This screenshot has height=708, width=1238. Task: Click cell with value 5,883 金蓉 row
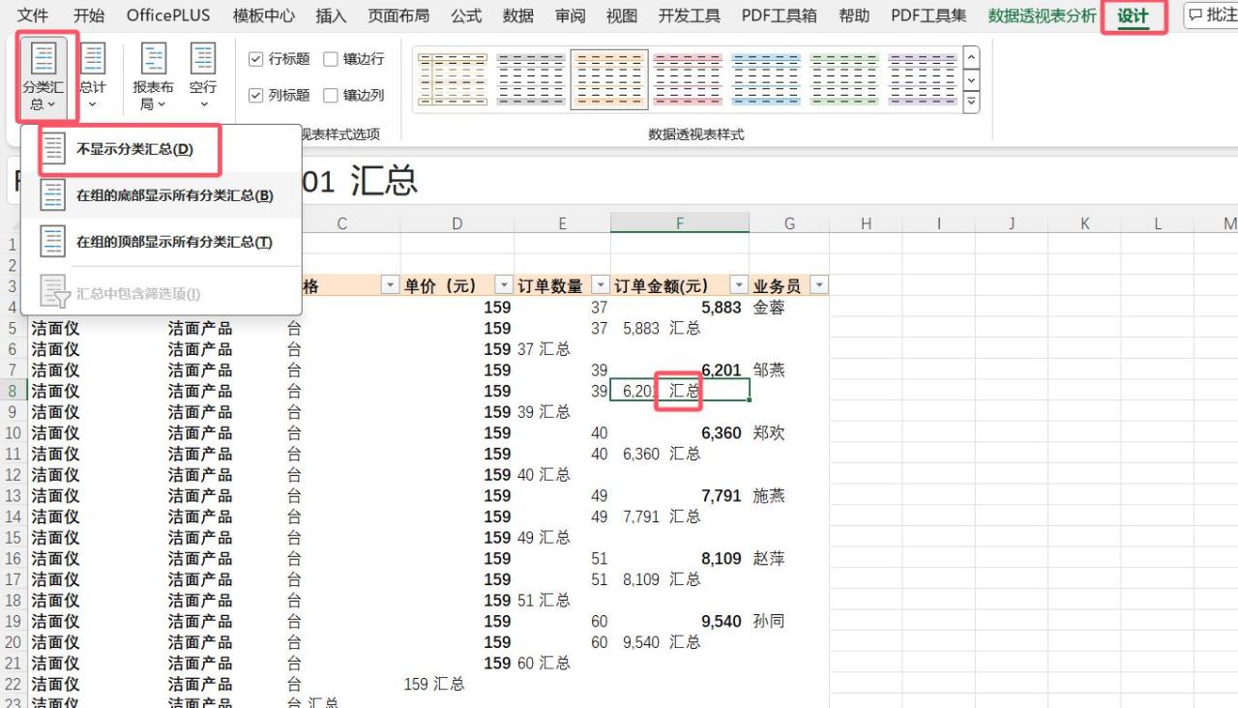(x=680, y=308)
